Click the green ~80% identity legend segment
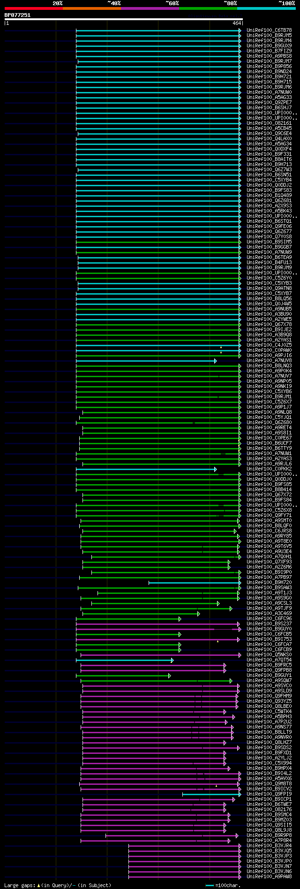This screenshot has height=889, width=300. point(208,8)
